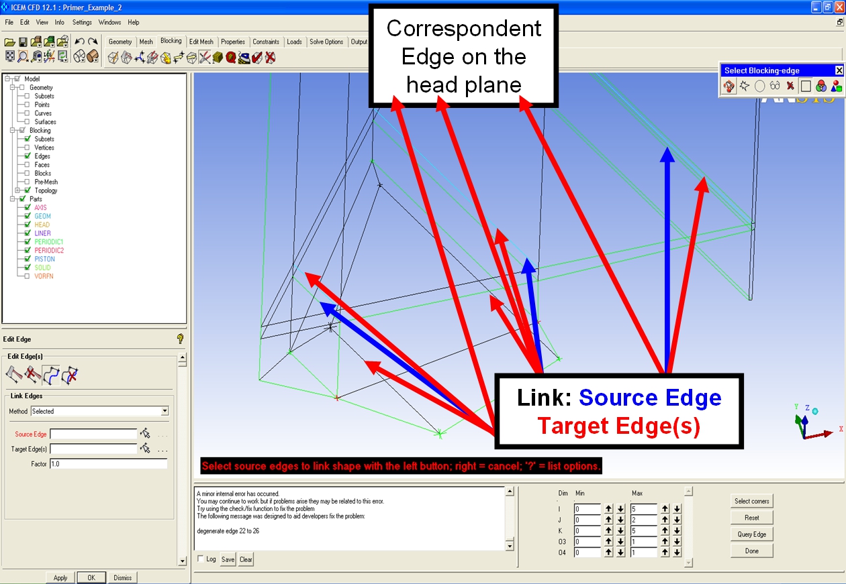
Task: Collapse the Geometry tree branch
Action: pyautogui.click(x=12, y=88)
